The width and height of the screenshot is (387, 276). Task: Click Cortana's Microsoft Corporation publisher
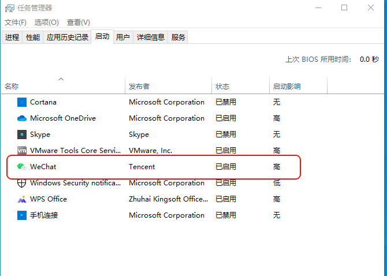click(166, 102)
